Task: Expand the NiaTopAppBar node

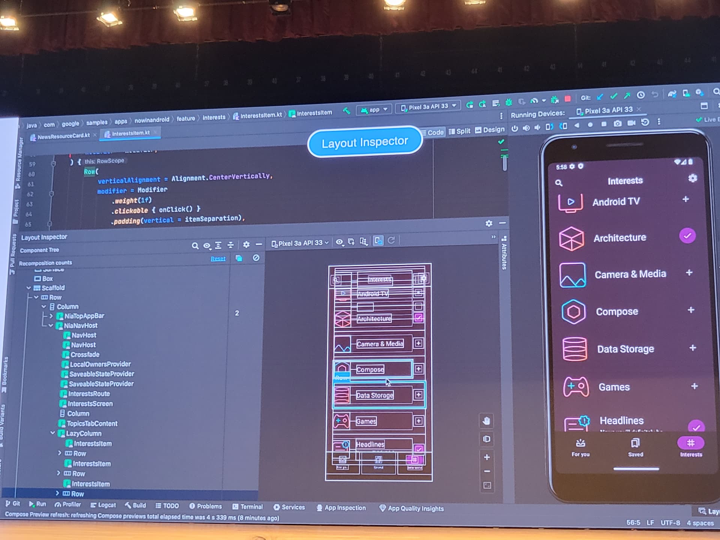Action: 51,316
